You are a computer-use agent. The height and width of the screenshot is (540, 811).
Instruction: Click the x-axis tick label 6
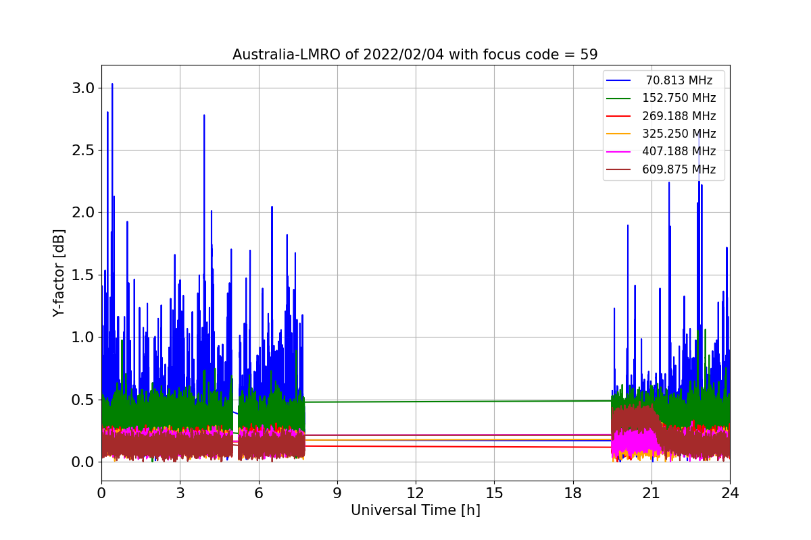pyautogui.click(x=258, y=493)
